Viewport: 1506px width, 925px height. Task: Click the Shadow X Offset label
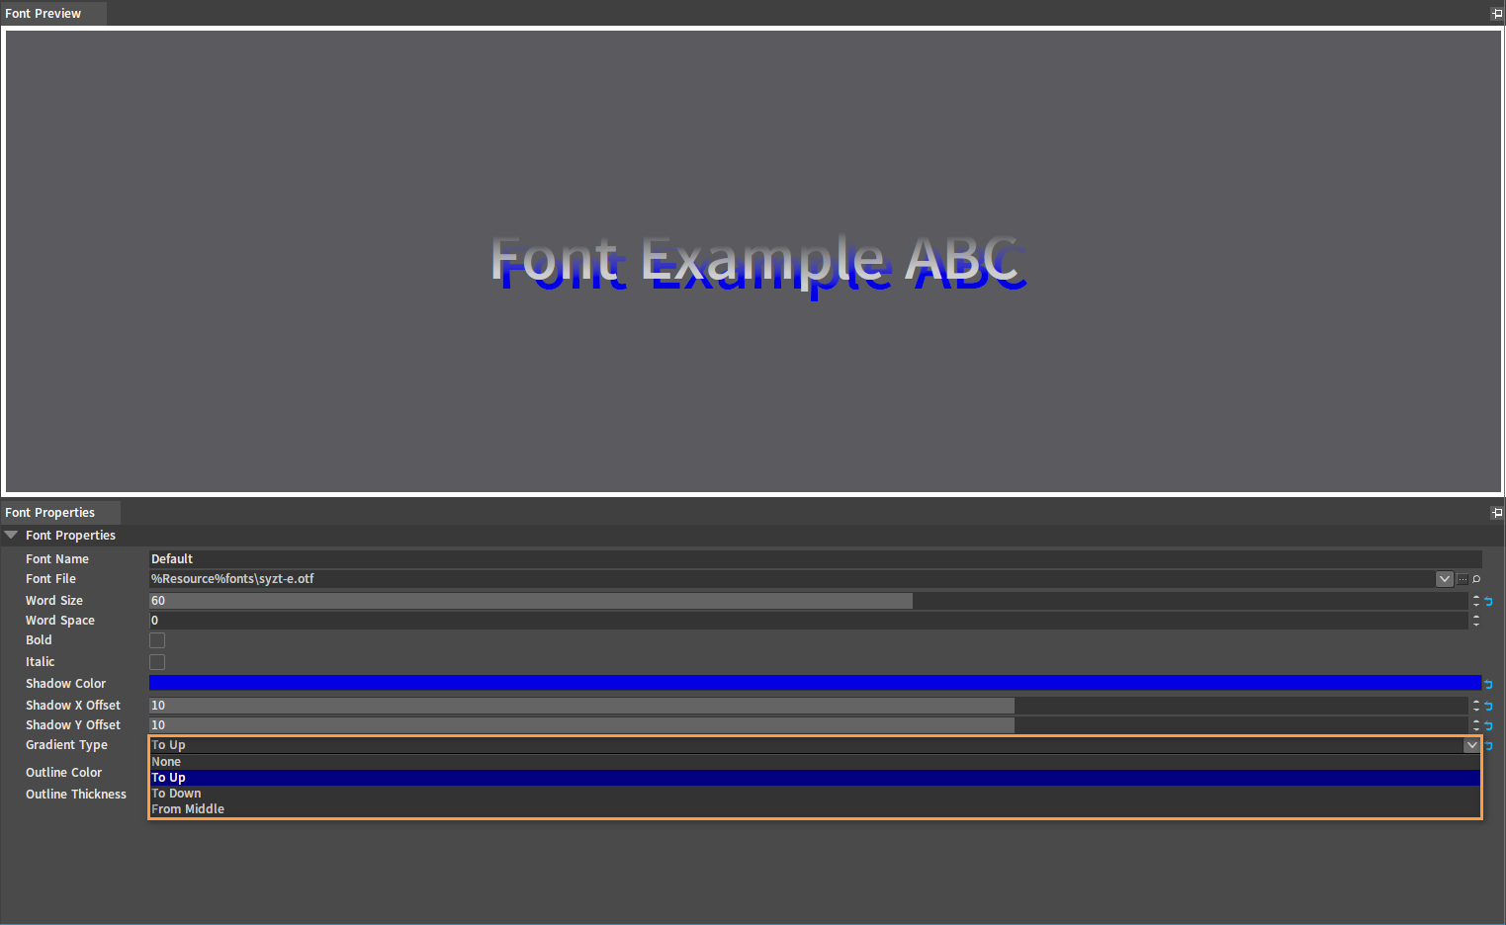(x=73, y=706)
